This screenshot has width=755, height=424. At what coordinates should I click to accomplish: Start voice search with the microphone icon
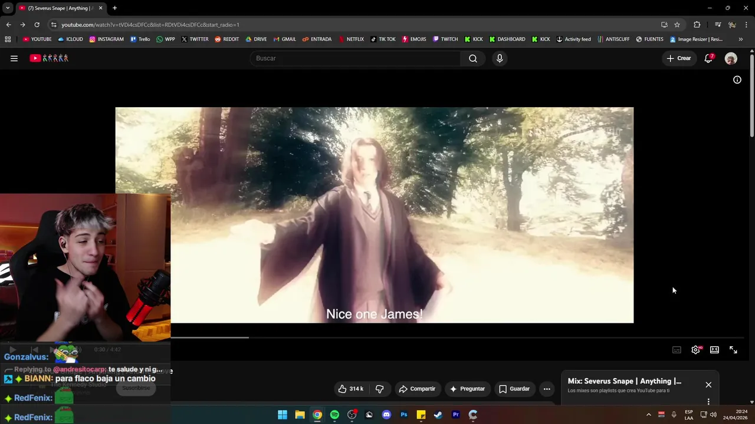pyautogui.click(x=500, y=58)
